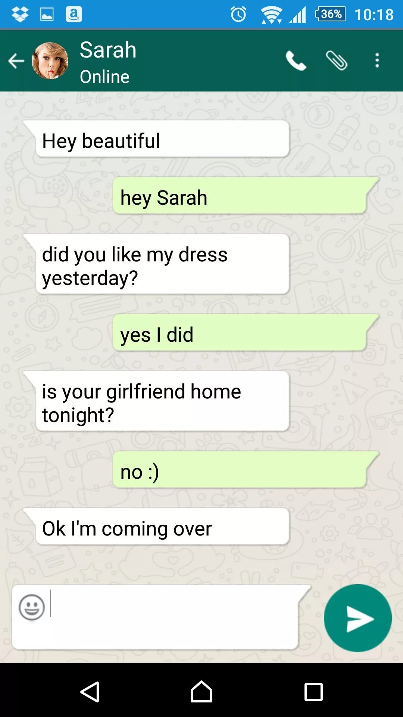This screenshot has height=717, width=403.
Task: Open the paperclip attachment menu
Action: pyautogui.click(x=337, y=60)
